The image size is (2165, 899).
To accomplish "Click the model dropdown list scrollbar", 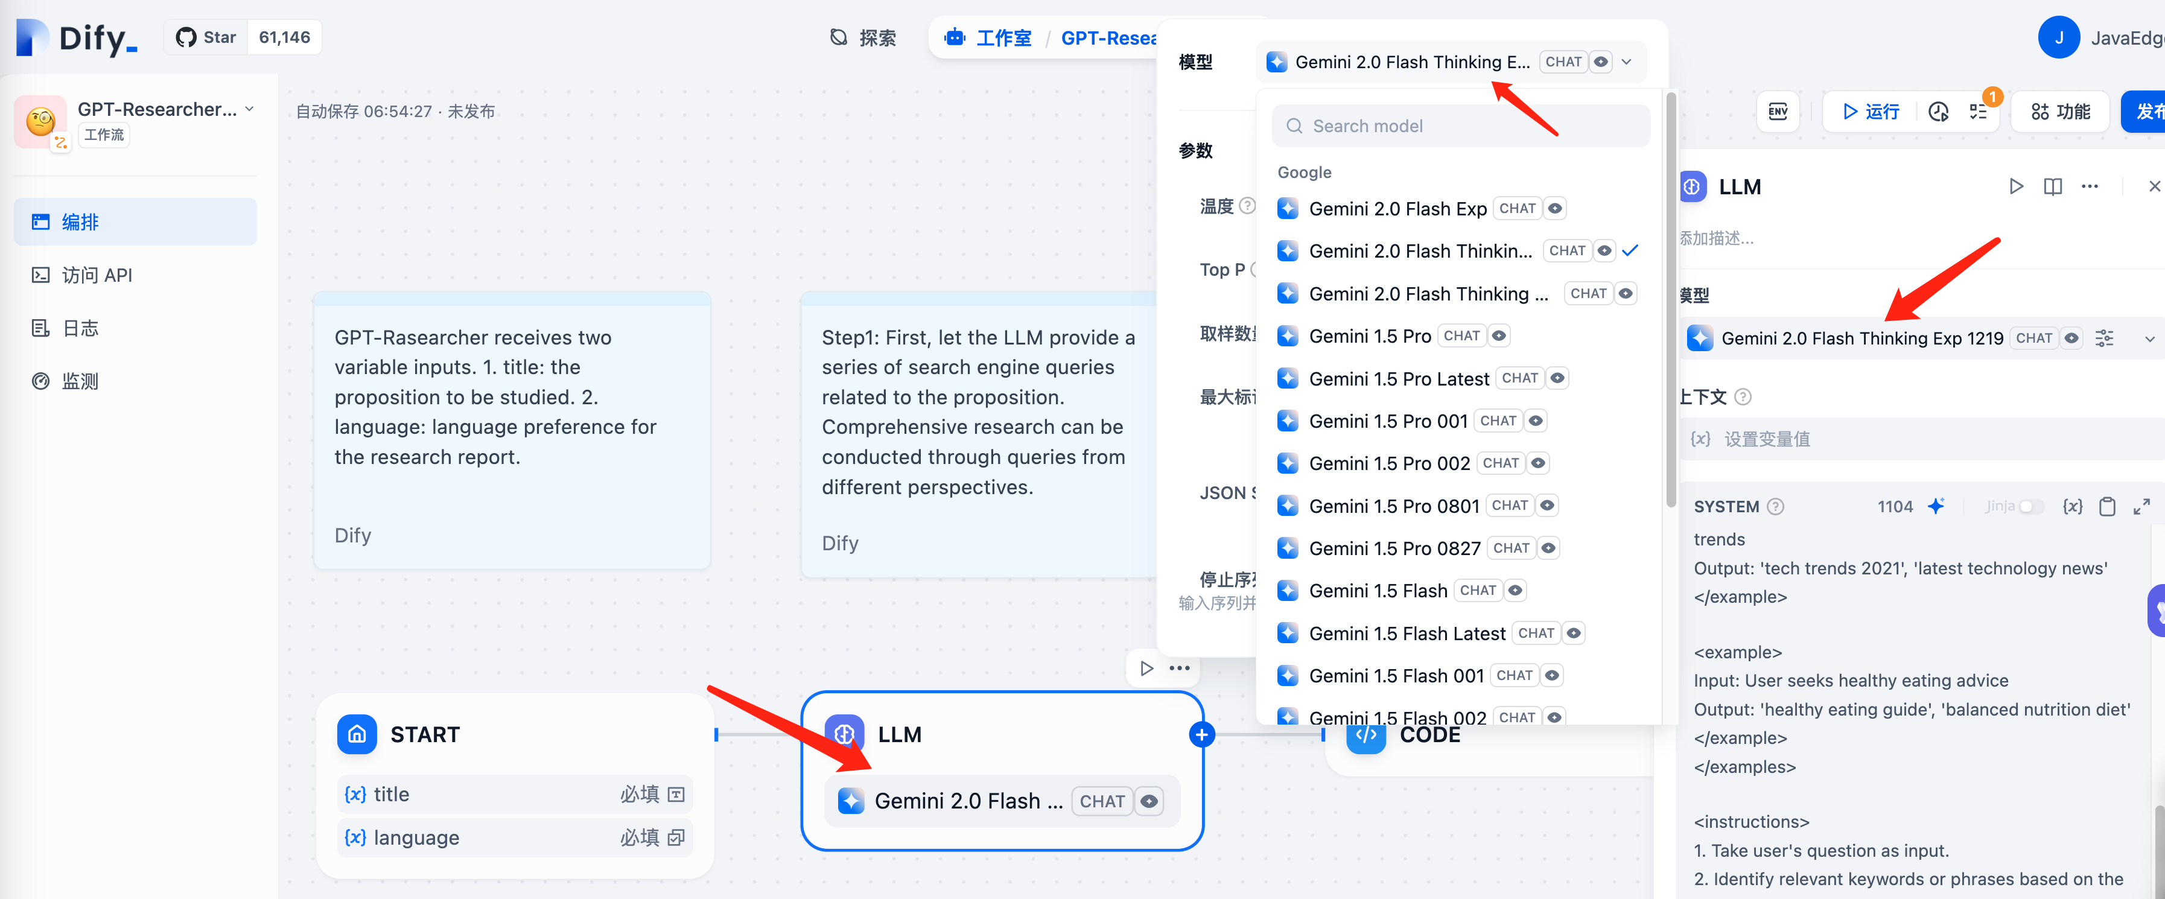I will click(1671, 300).
